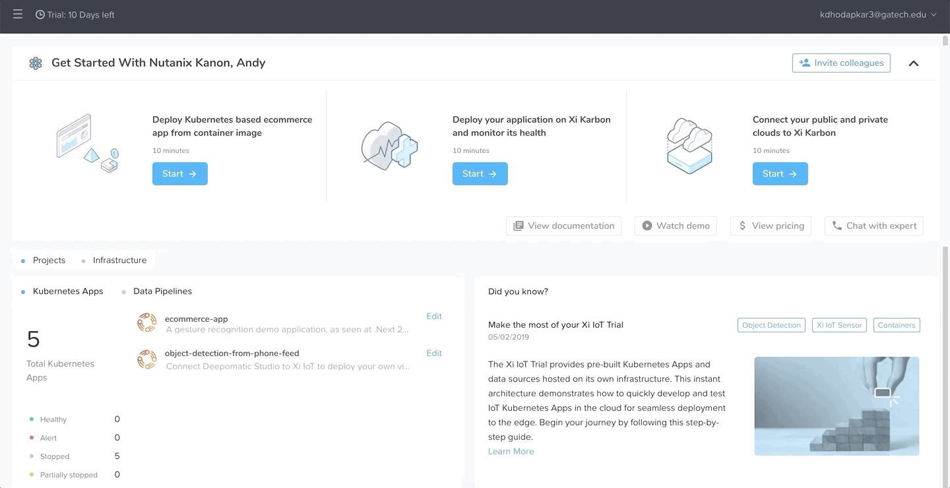Start Connect your public and private clouds
Image resolution: width=950 pixels, height=488 pixels.
[780, 173]
